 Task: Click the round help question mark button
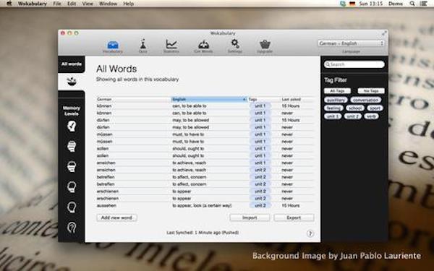[x=310, y=233]
